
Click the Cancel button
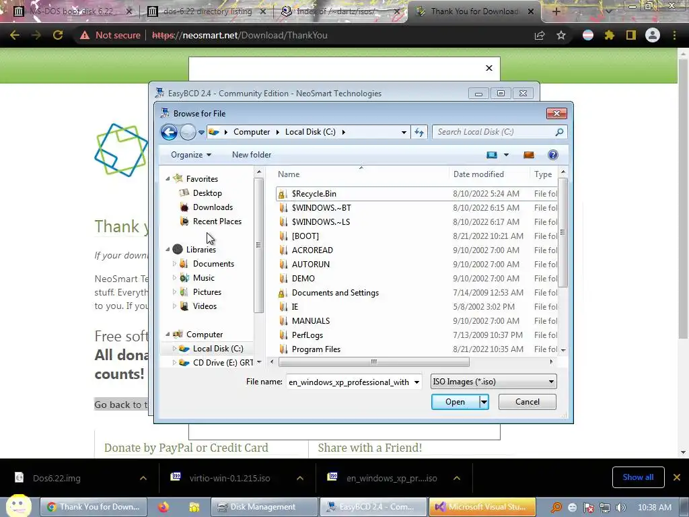point(528,402)
